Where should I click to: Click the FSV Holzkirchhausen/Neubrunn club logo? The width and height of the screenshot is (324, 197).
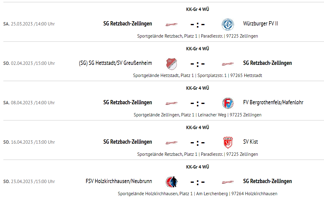[172, 182]
